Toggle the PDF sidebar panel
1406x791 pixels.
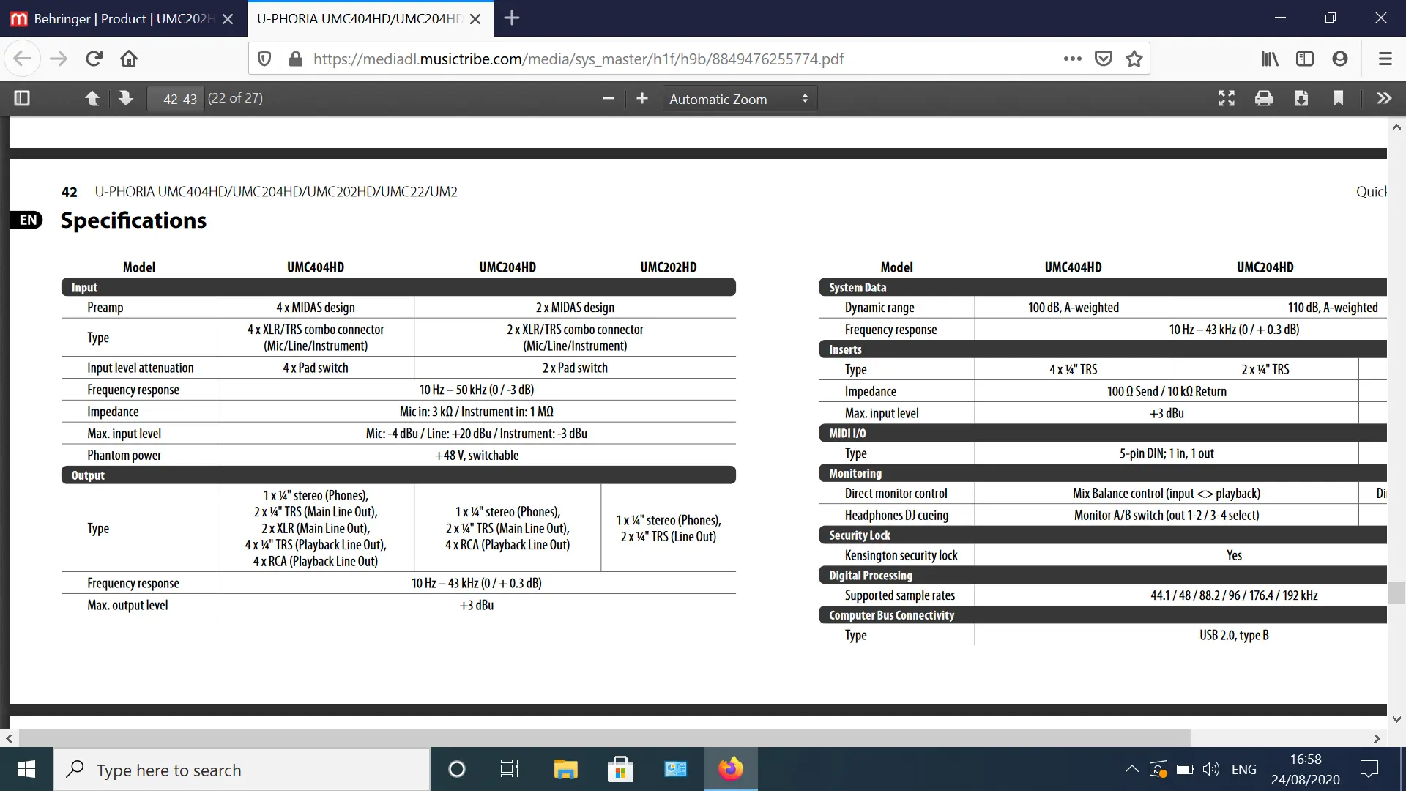point(22,98)
